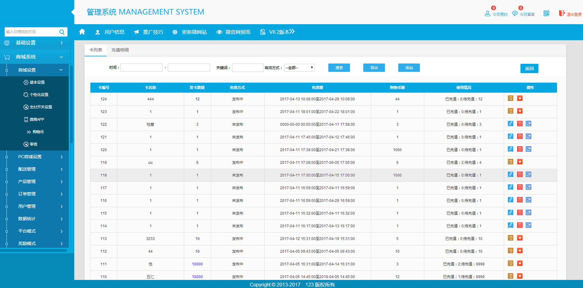Click the 导出 export button
Image resolution: width=583 pixels, height=288 pixels.
(374, 68)
